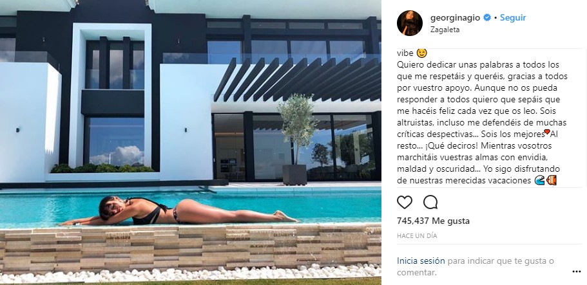Screen dimensions: 587x285
Task: Like the post with the heart icon
Action: [x=404, y=203]
